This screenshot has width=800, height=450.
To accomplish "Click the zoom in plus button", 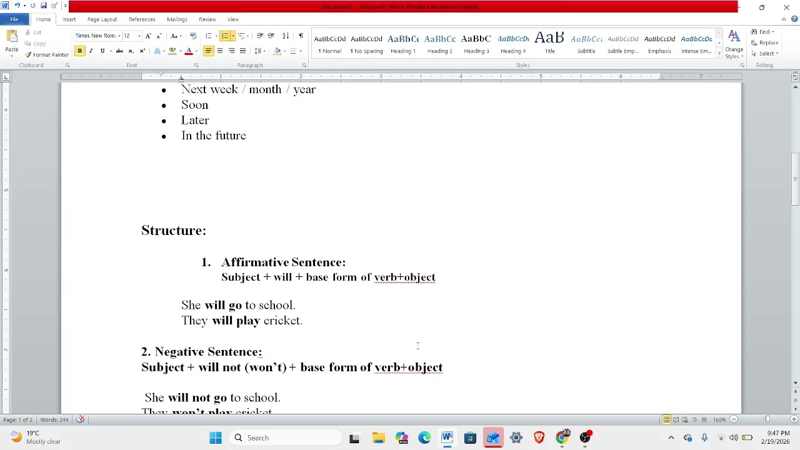I will click(x=794, y=419).
